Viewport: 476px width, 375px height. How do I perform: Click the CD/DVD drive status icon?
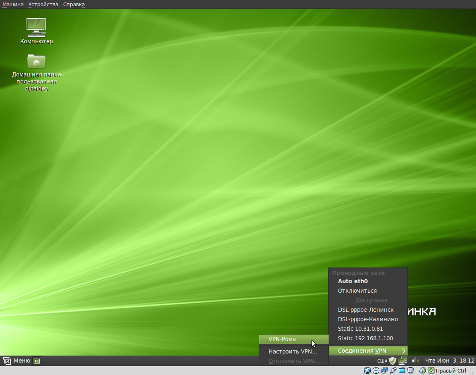(x=376, y=370)
